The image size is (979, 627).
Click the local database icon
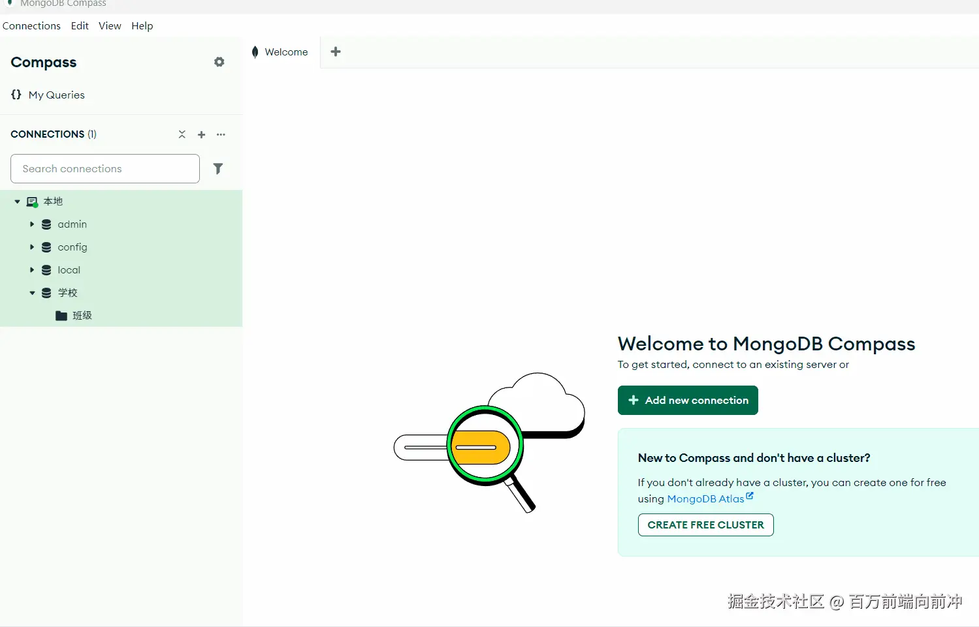pyautogui.click(x=46, y=270)
